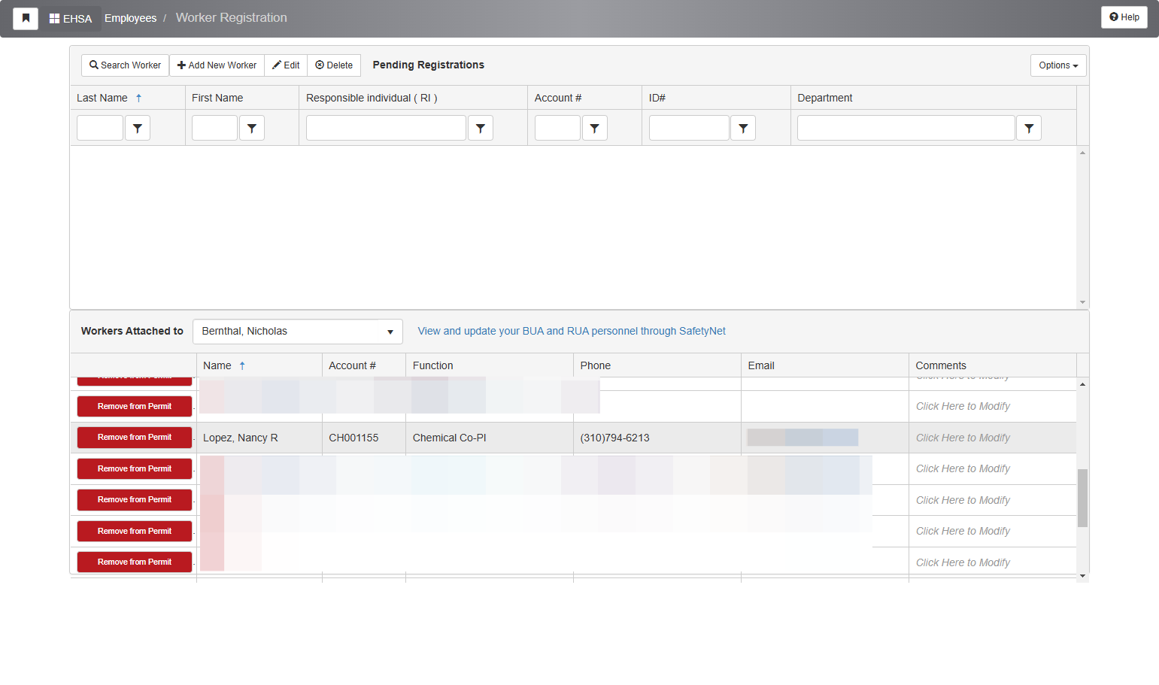Viewport: 1159px width, 685px height.
Task: Click pending registrations scroll up arrow
Action: tap(1083, 153)
